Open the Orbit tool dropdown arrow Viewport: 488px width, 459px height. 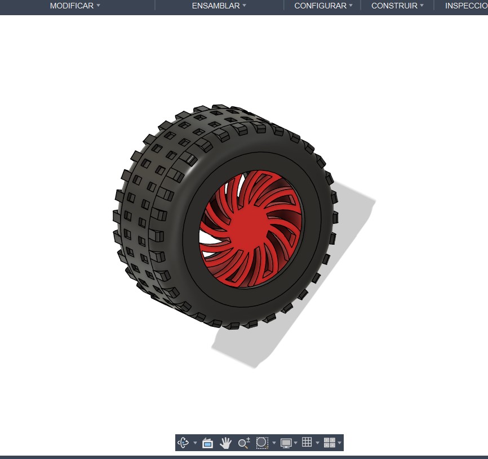click(195, 443)
